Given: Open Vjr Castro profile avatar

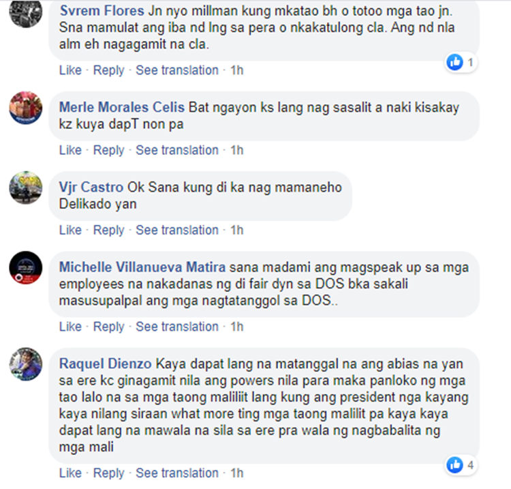Looking at the screenshot, I should click(x=25, y=188).
